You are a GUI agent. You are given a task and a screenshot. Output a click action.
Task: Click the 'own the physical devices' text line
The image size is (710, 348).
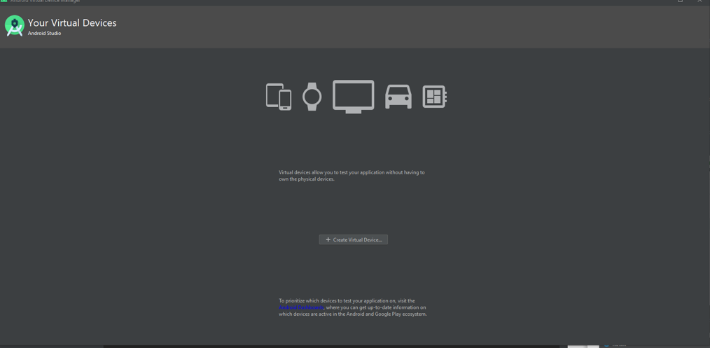coord(307,179)
